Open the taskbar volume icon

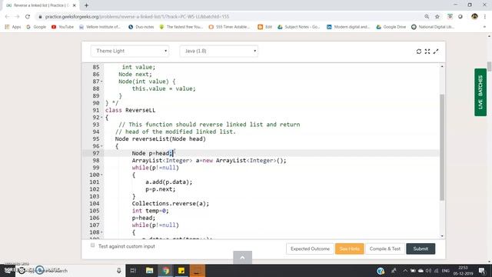coord(428,270)
